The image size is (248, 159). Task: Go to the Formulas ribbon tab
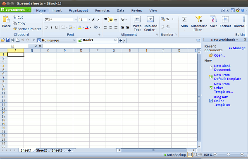click(103, 10)
